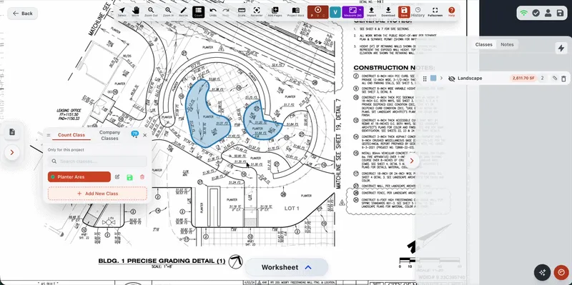The image size is (572, 285).
Task: Open the AI sparkle assistant button
Action: pos(542,272)
